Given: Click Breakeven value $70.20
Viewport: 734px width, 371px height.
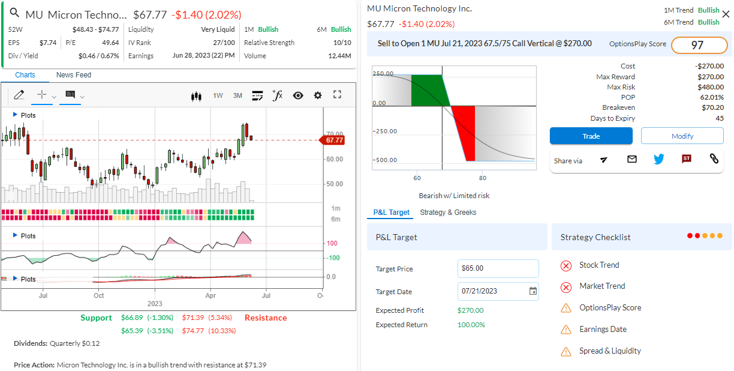Looking at the screenshot, I should [x=712, y=107].
